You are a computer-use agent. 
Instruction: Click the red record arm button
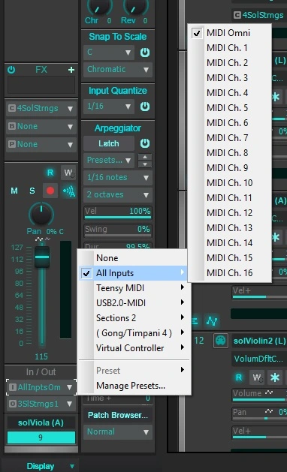pyautogui.click(x=50, y=191)
